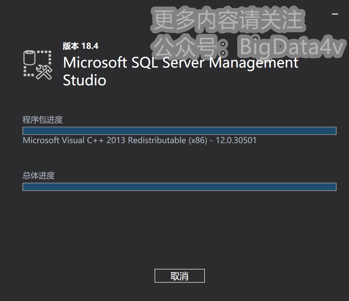Click the 程序包进度 progress bar

pos(179,131)
